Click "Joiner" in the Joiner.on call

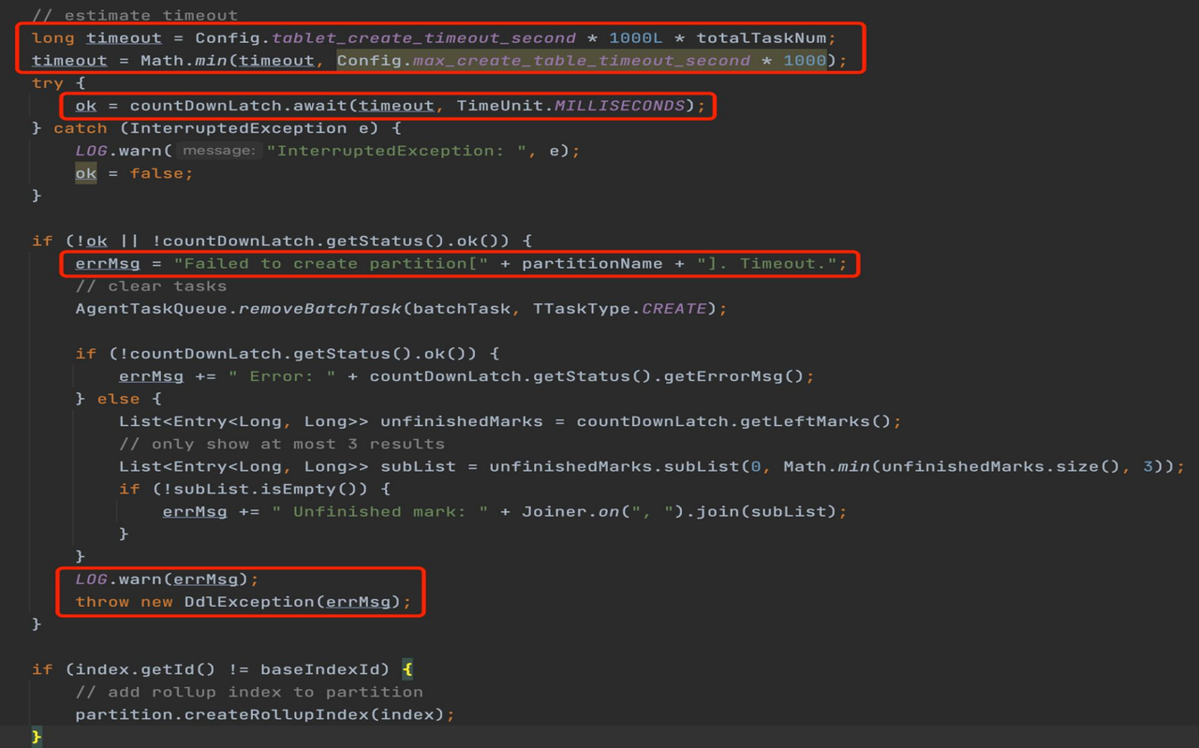(555, 511)
